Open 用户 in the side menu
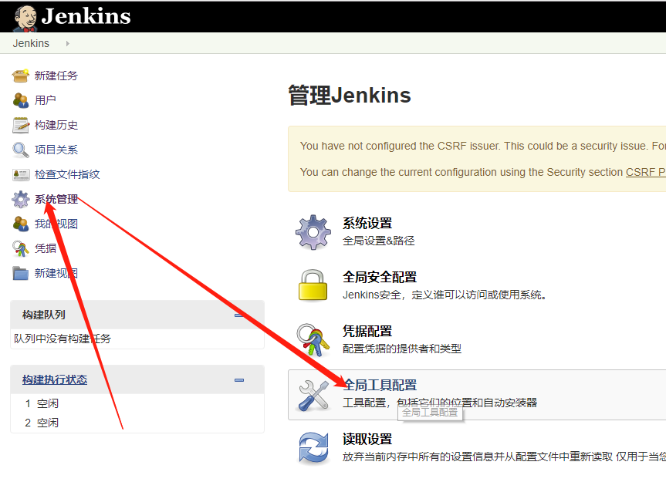Image resolution: width=666 pixels, height=482 pixels. [45, 100]
